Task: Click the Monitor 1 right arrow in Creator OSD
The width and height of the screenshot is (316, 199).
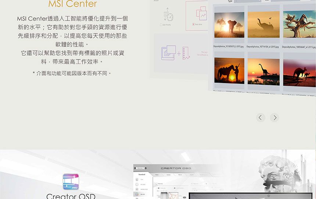Action: [x=146, y=168]
